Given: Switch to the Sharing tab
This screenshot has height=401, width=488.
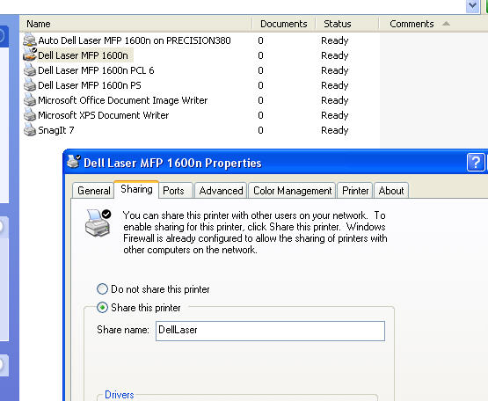Looking at the screenshot, I should click(x=136, y=189).
